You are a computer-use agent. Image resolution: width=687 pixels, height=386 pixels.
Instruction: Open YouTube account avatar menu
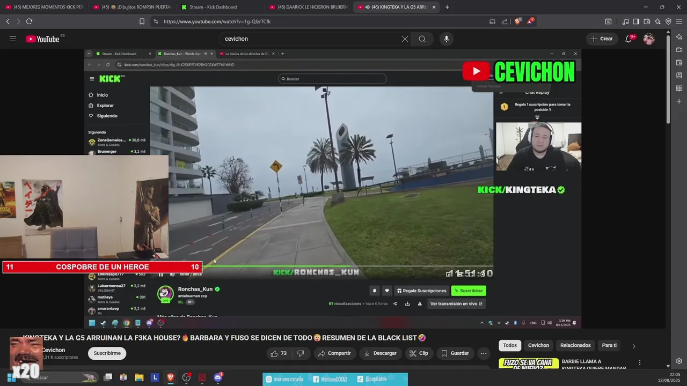(649, 39)
